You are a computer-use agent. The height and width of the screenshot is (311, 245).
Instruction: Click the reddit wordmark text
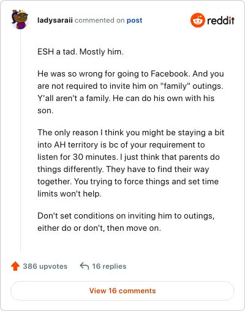point(221,21)
